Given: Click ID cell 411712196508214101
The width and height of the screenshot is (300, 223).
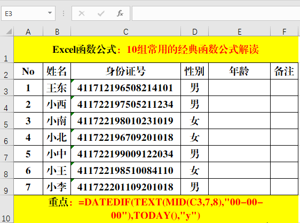Looking at the screenshot, I should 125,87.
